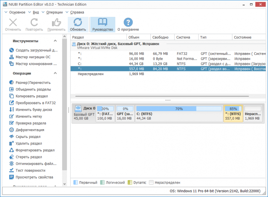The width and height of the screenshot is (268, 197).
Task: Select the 30% FAT 100,0 MB block
Action: (105, 113)
